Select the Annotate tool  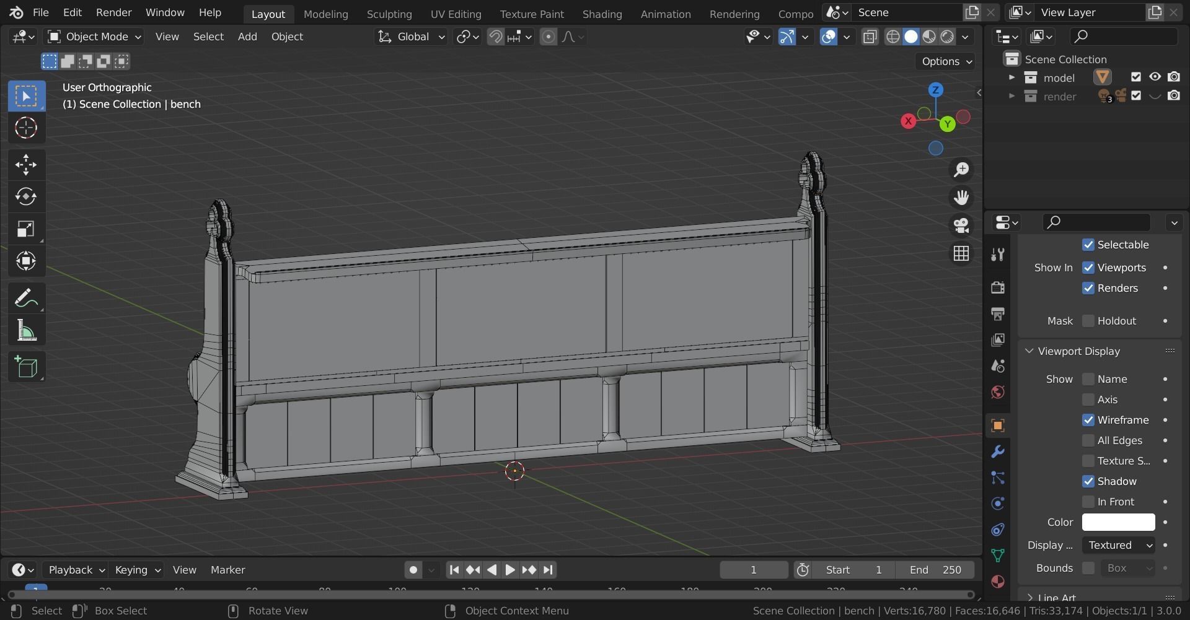click(x=26, y=298)
